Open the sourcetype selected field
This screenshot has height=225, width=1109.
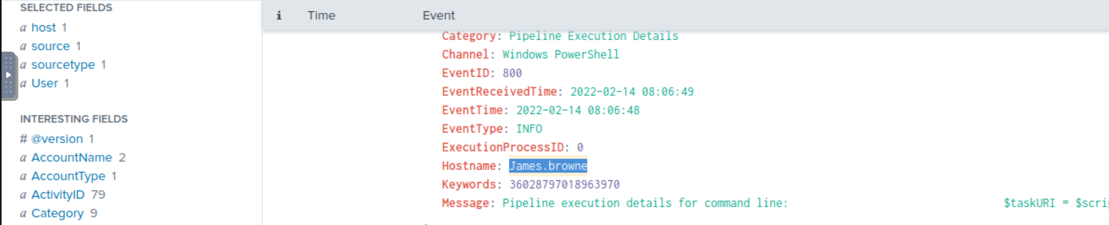tap(63, 65)
